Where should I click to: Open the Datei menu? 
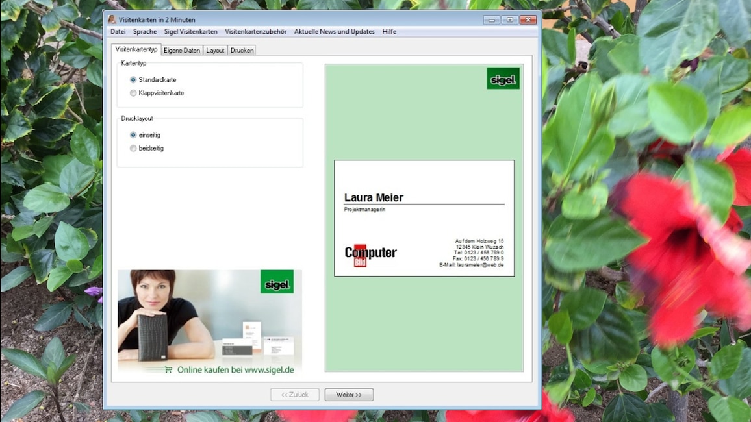coord(118,31)
